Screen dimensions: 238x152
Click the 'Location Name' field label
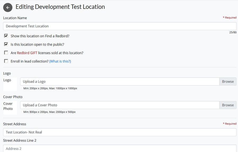click(15, 18)
